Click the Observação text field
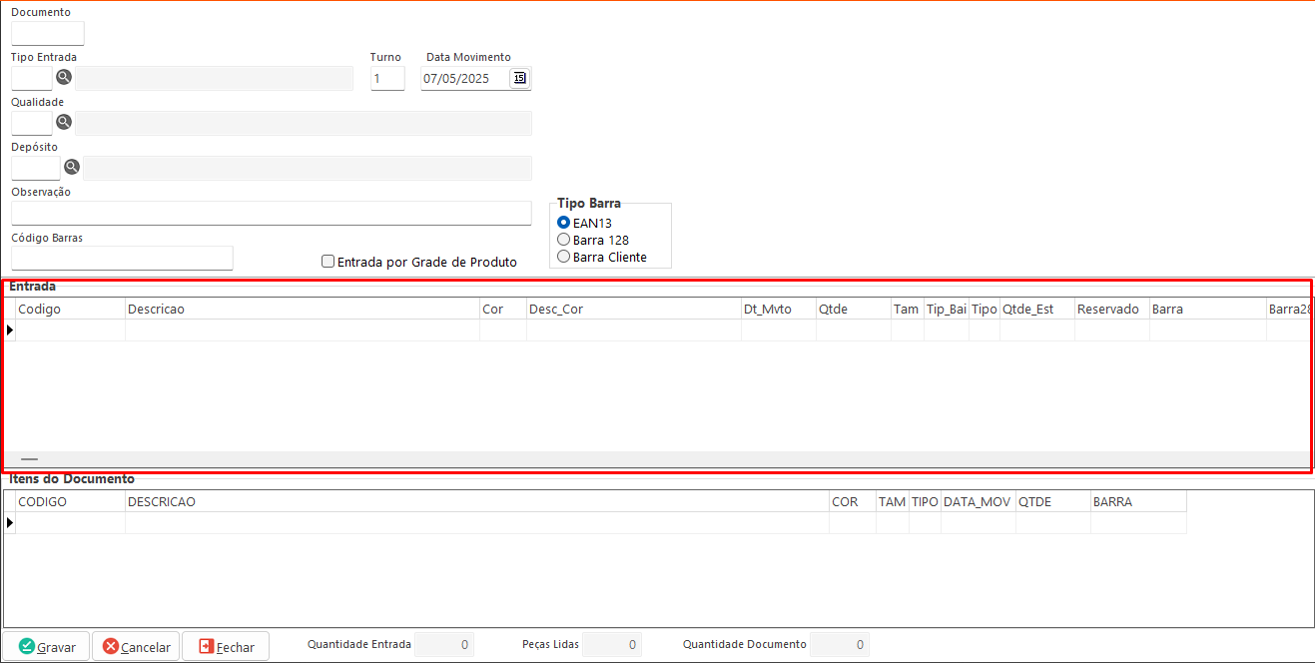Screen dimensions: 1315x663 pos(271,213)
